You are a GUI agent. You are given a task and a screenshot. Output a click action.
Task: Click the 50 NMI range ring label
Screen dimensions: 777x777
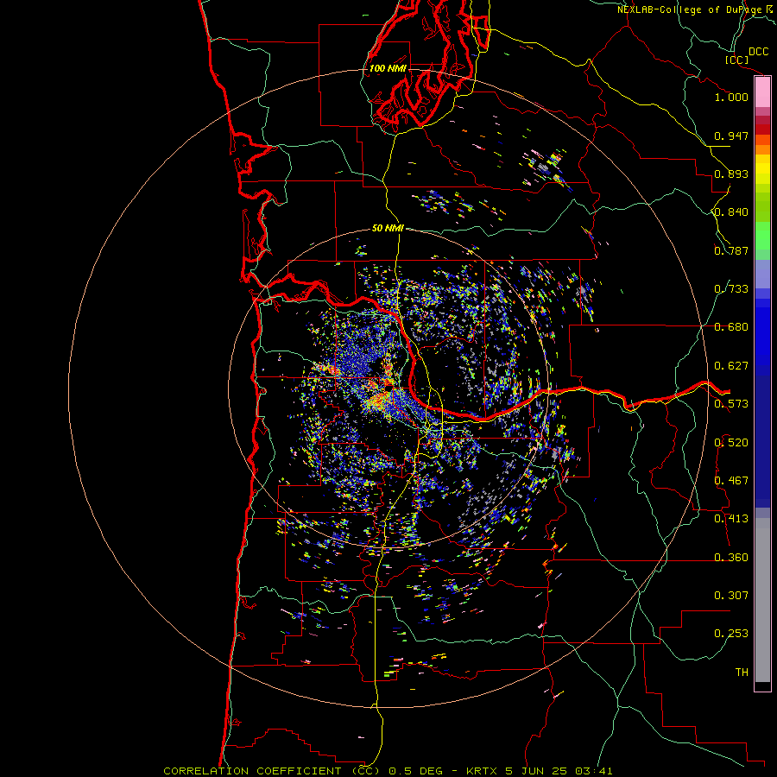(388, 229)
